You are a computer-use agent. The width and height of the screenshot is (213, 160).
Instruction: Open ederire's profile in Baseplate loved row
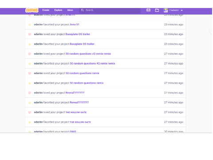pyautogui.click(x=38, y=34)
